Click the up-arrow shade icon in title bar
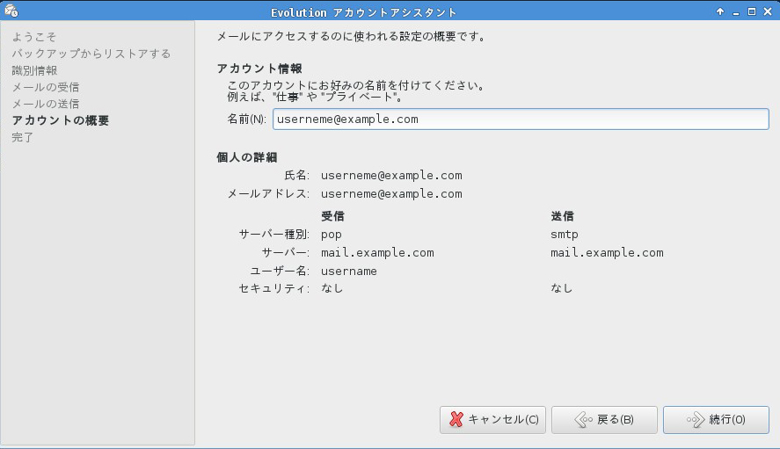 point(720,11)
